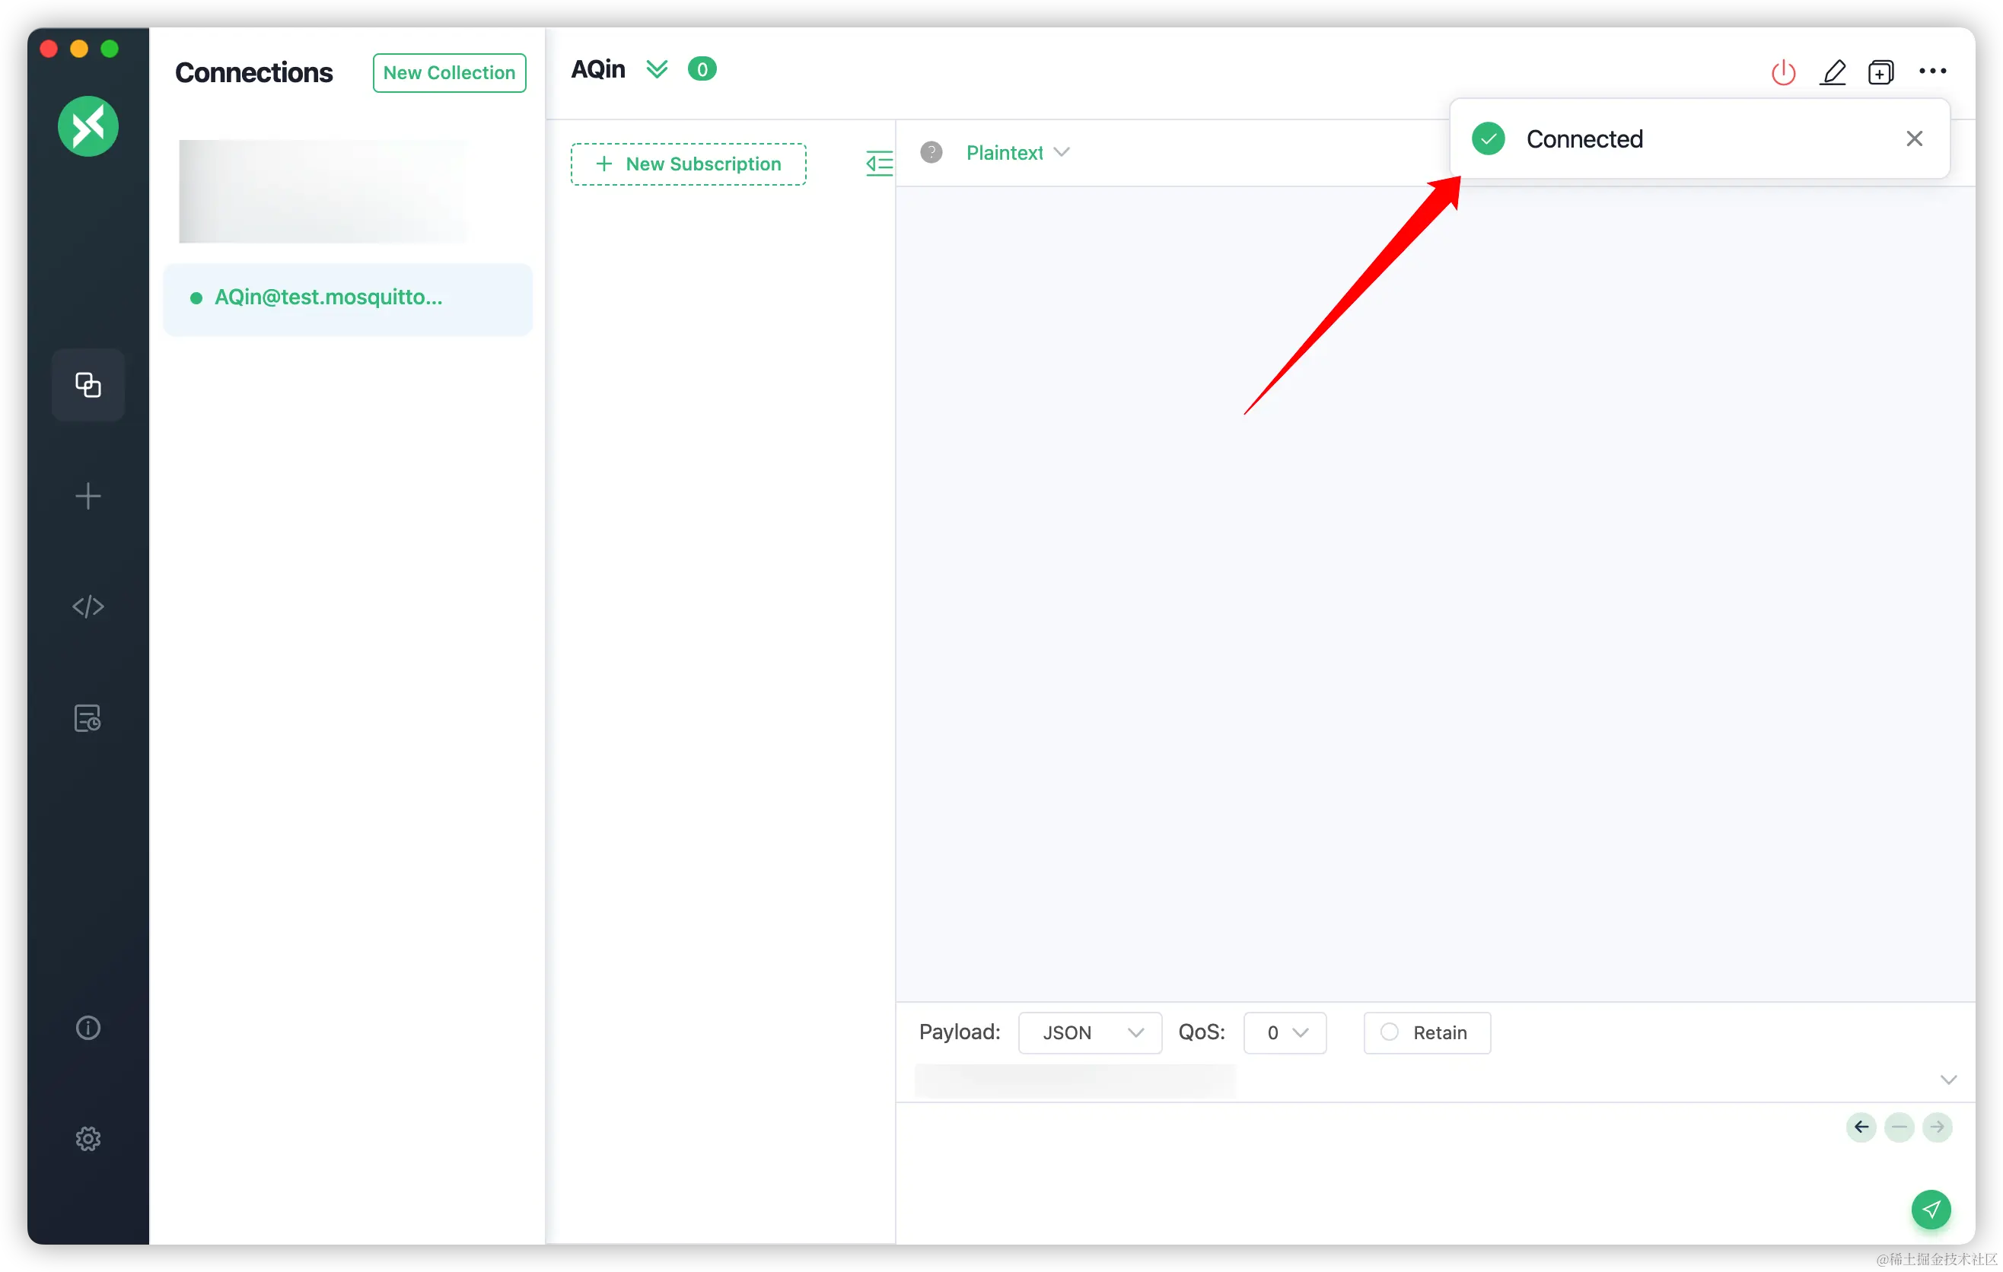Image resolution: width=2003 pixels, height=1272 pixels.
Task: Open the log icon in sidebar
Action: [88, 718]
